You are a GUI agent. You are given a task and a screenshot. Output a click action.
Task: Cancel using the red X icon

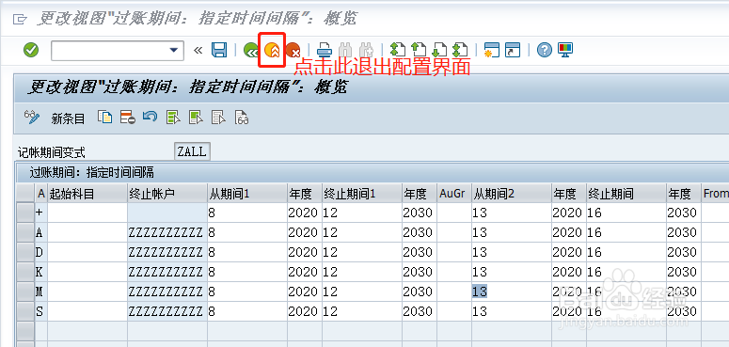click(293, 50)
